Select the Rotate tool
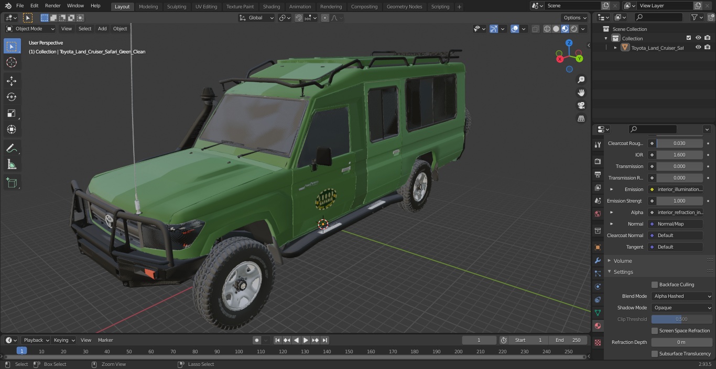 point(12,97)
